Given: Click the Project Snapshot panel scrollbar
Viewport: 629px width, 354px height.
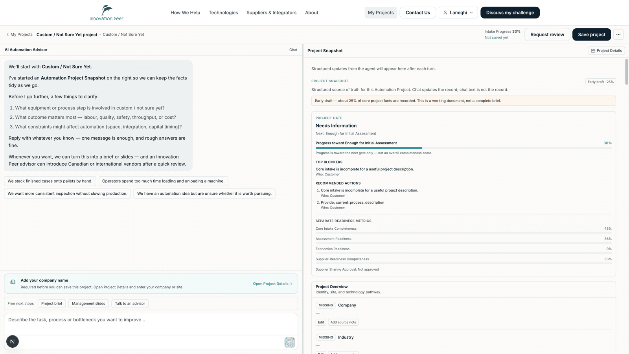Looking at the screenshot, I should point(626,73).
